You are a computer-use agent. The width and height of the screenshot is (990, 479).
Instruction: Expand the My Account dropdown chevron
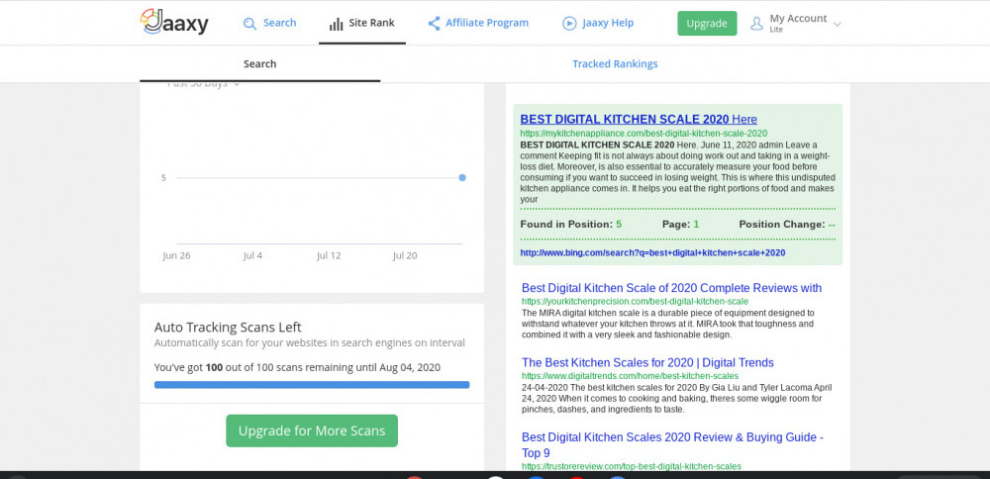pyautogui.click(x=838, y=25)
